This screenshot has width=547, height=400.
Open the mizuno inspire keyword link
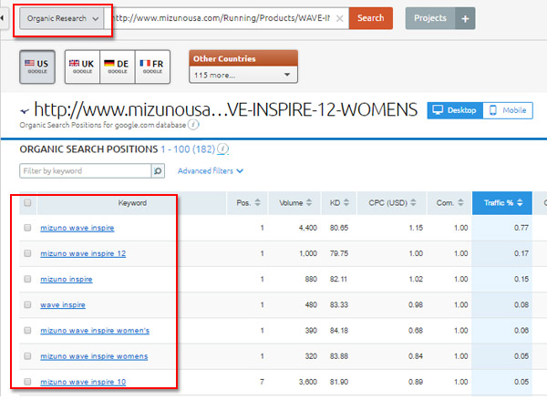[67, 279]
